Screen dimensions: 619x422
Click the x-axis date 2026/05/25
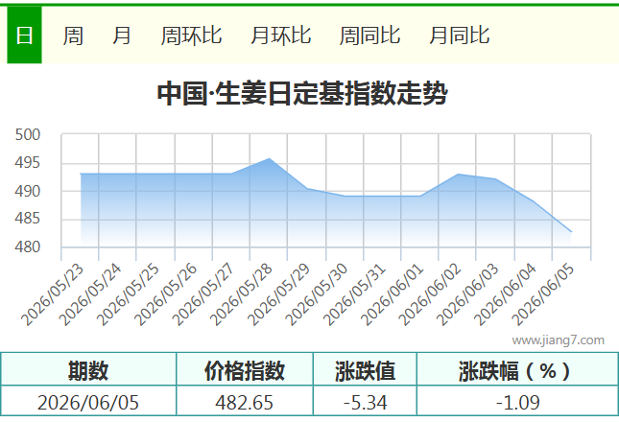pyautogui.click(x=128, y=294)
